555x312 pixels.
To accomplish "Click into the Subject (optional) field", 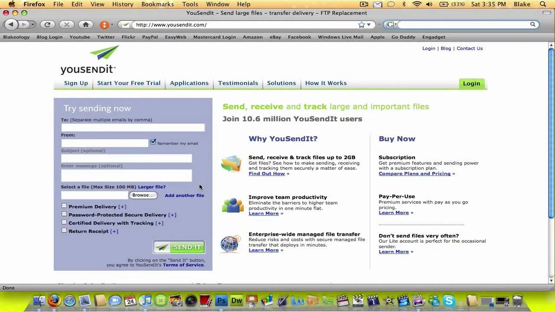I will [x=126, y=158].
